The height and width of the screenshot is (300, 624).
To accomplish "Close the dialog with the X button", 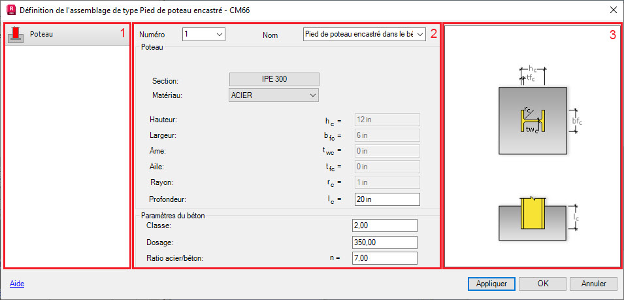I will pyautogui.click(x=614, y=10).
